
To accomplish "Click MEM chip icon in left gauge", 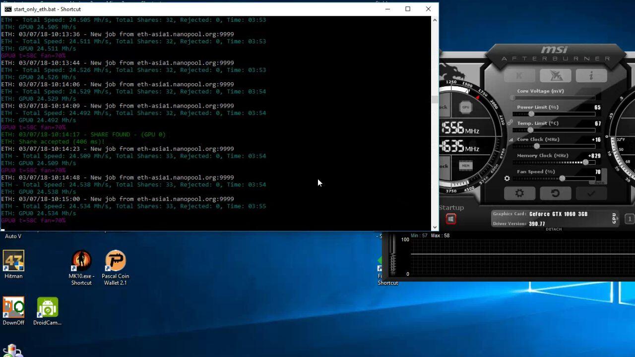I will (465, 166).
